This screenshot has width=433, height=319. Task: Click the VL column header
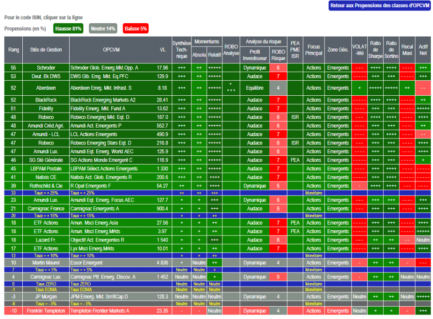163,50
